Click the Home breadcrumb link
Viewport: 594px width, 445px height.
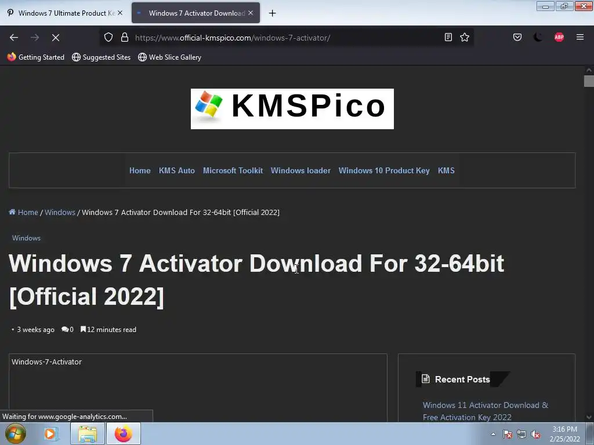[x=28, y=212]
